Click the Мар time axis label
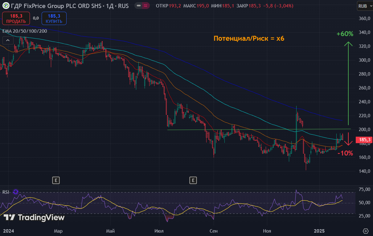 point(58,231)
